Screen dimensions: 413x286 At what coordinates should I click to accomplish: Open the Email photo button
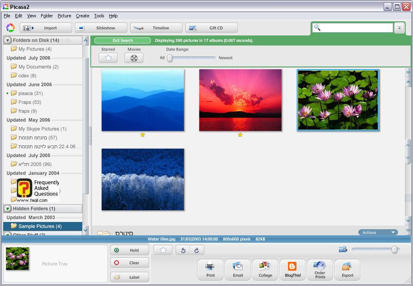click(238, 269)
